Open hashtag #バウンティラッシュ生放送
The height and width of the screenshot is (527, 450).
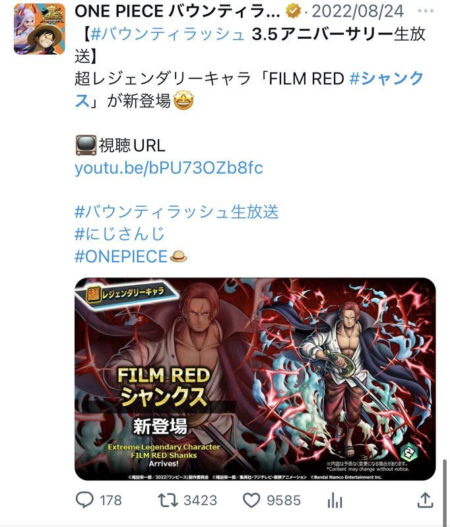(177, 211)
